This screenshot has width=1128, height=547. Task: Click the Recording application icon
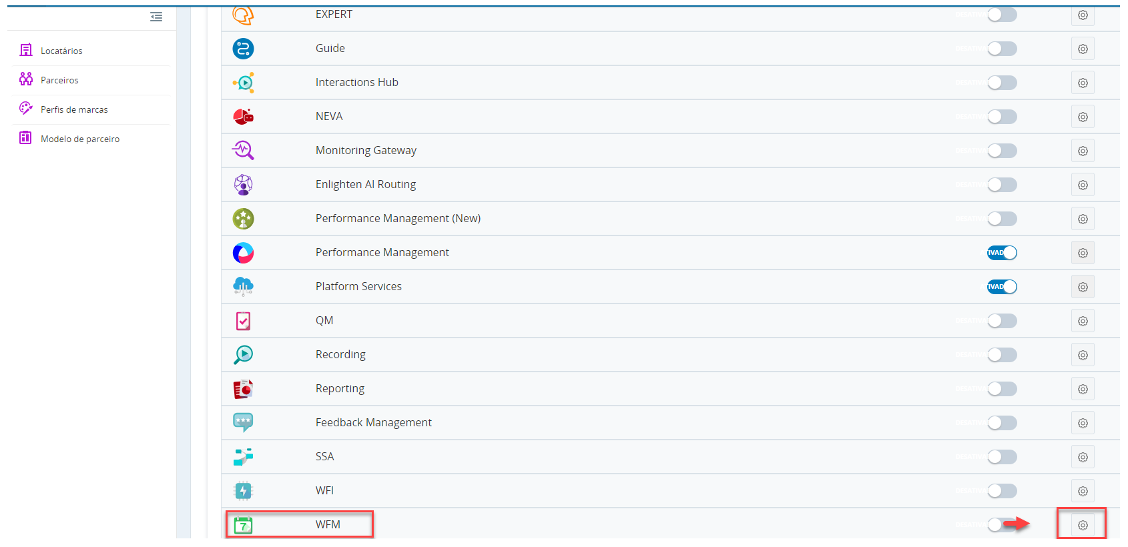[x=243, y=355]
